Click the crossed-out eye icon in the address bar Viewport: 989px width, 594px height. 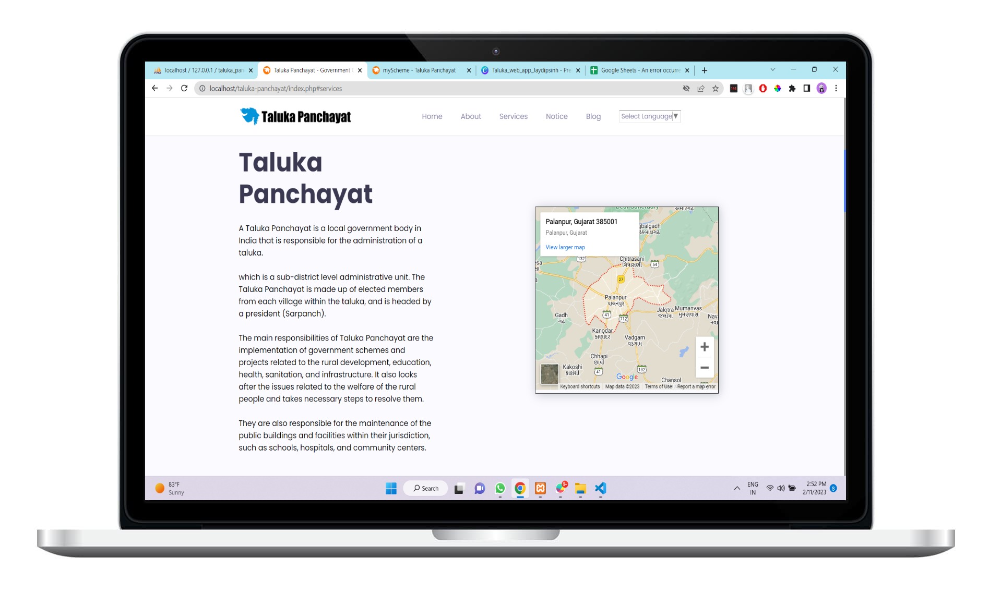[x=686, y=89]
